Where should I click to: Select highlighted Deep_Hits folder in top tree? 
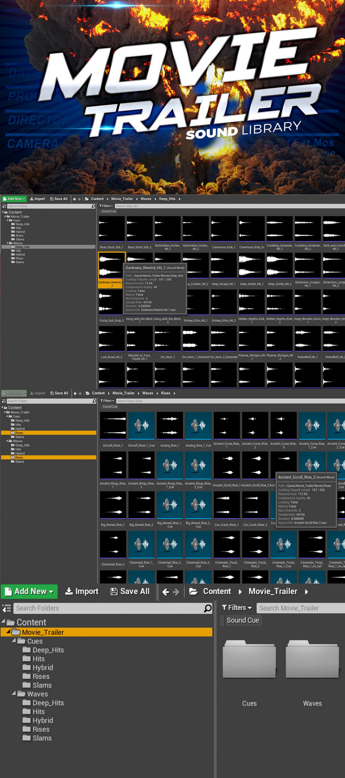point(48,247)
